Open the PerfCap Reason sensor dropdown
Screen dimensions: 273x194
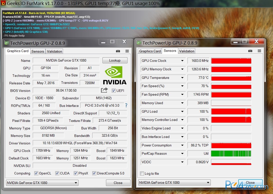[182, 153]
